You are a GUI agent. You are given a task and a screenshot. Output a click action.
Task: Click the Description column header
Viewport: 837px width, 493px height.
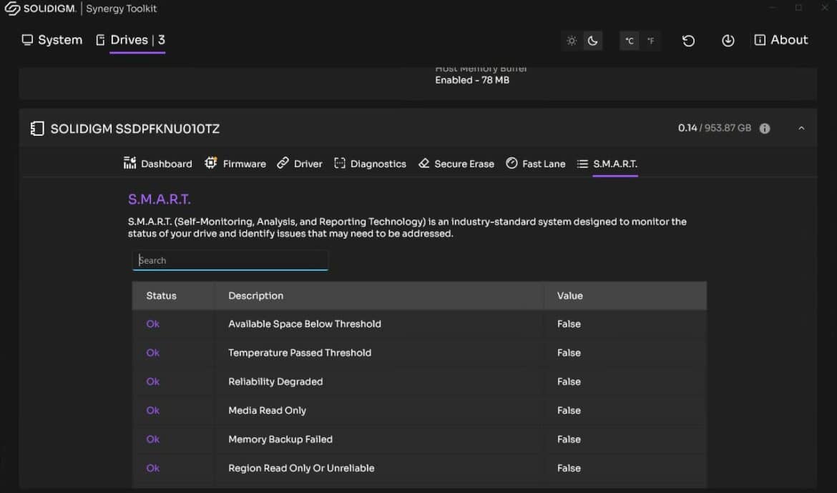tap(255, 296)
